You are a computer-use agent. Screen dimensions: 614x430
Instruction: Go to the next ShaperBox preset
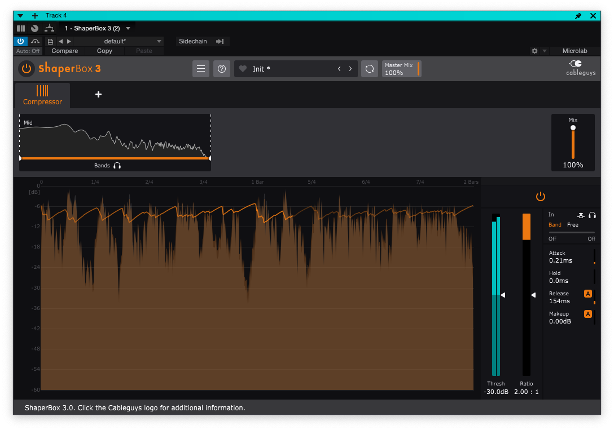pos(350,69)
